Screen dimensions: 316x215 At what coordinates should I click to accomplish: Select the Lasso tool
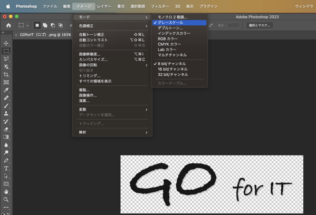6,59
